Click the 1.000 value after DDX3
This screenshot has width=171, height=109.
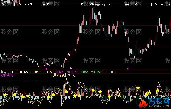(x=110, y=72)
